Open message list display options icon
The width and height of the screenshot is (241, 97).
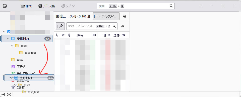point(124,16)
